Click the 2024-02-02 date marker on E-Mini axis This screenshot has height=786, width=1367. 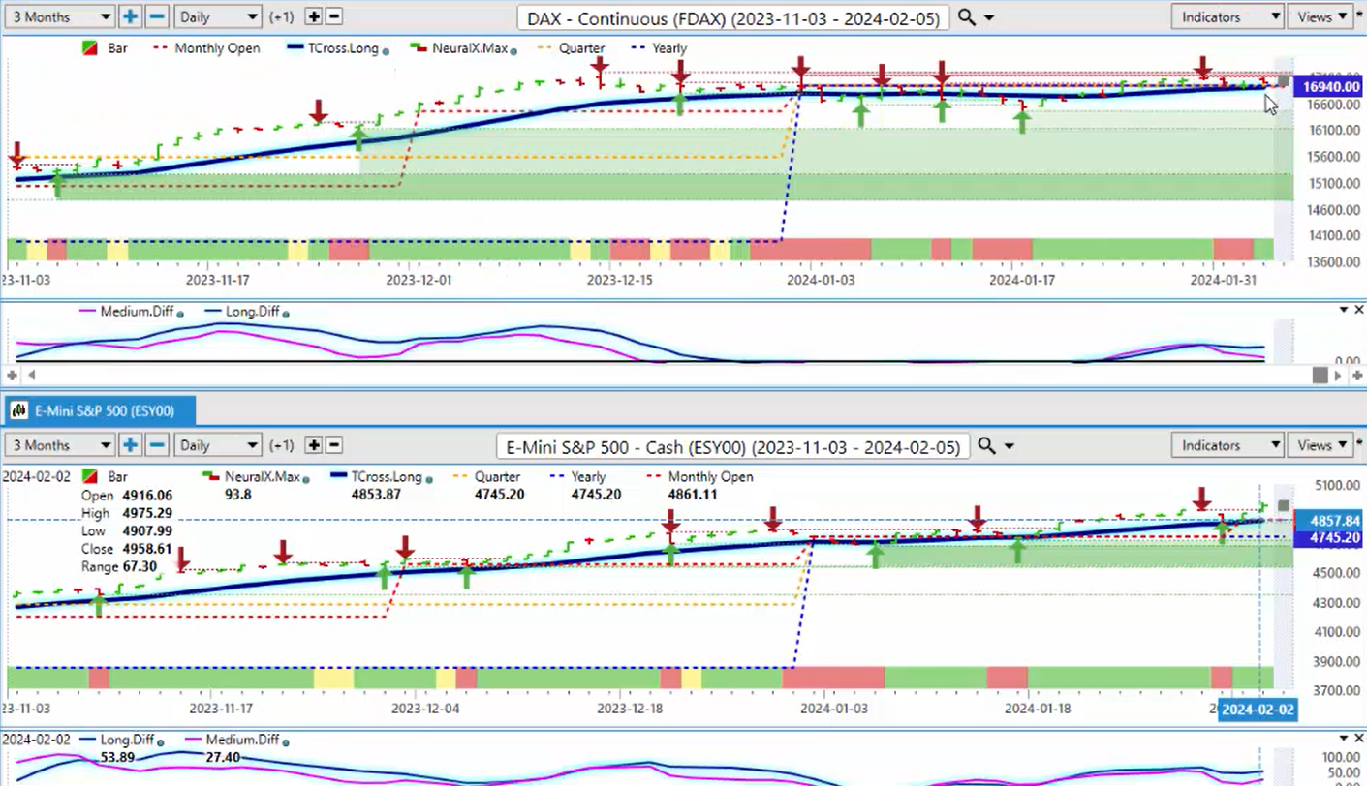pos(1257,710)
